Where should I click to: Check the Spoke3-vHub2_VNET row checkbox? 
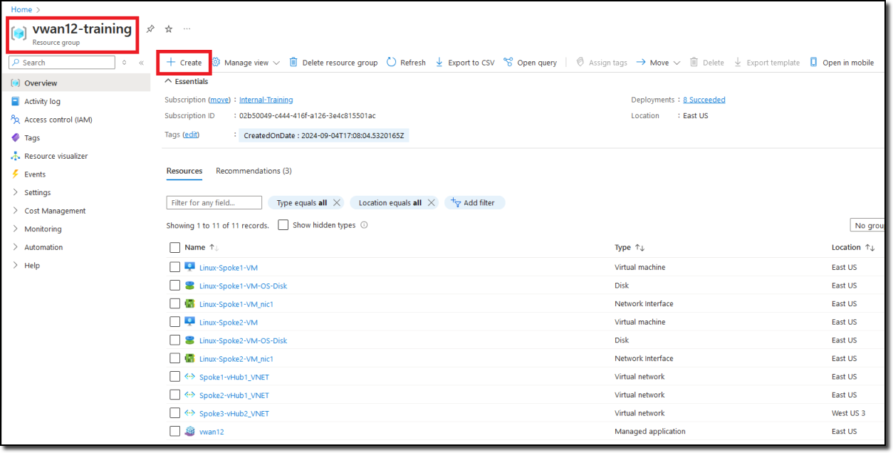pyautogui.click(x=175, y=413)
